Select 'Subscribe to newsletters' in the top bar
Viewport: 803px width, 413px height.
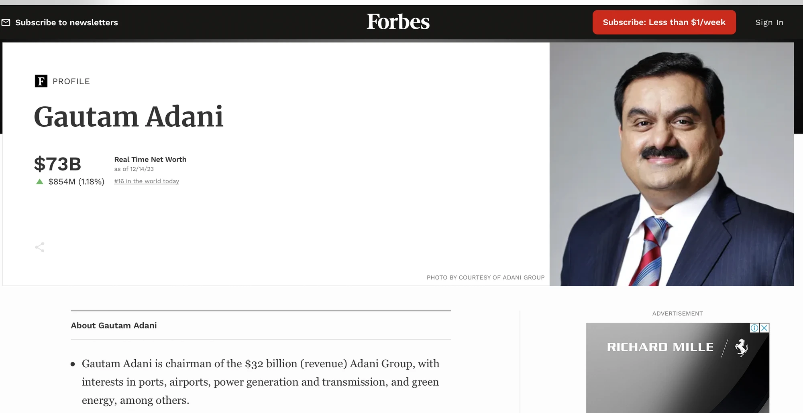(66, 22)
